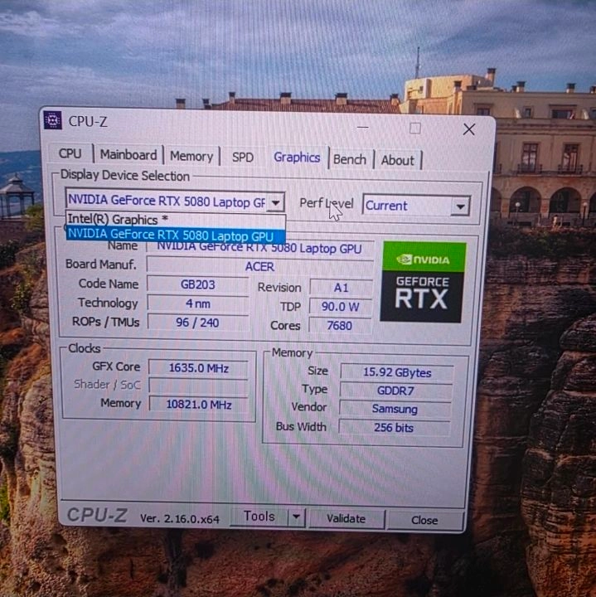Click the Bus Width value 256 bits
This screenshot has height=597, width=596.
394,427
